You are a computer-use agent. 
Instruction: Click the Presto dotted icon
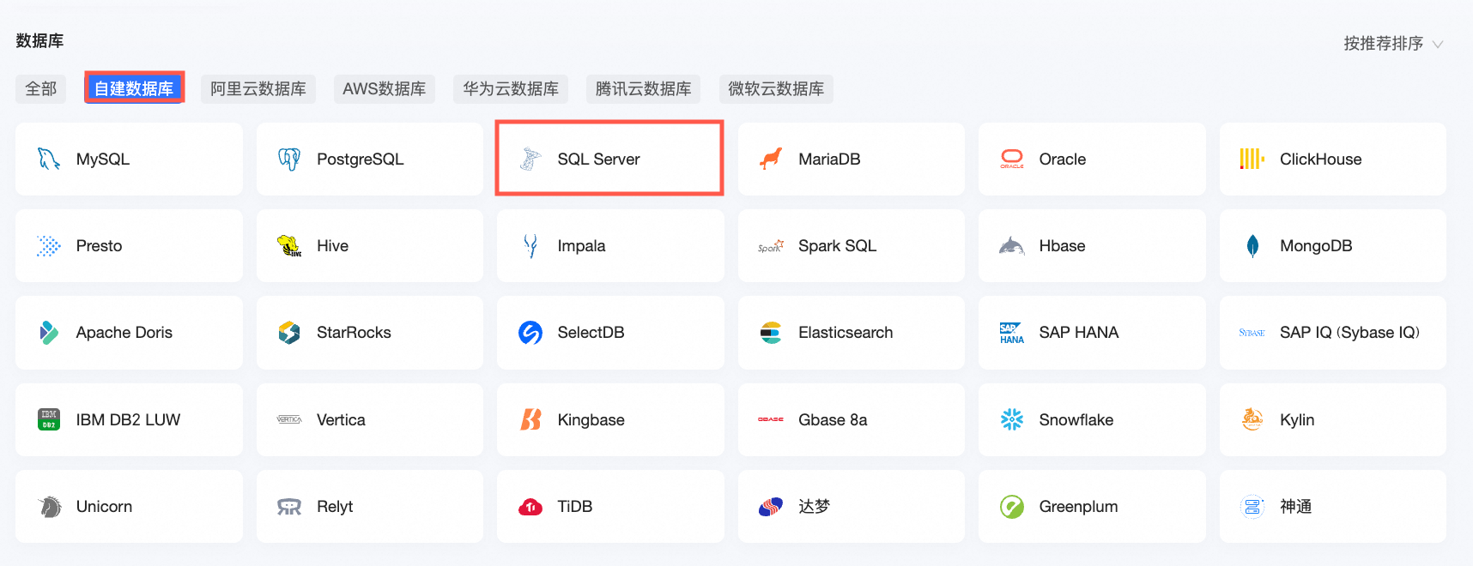point(49,246)
